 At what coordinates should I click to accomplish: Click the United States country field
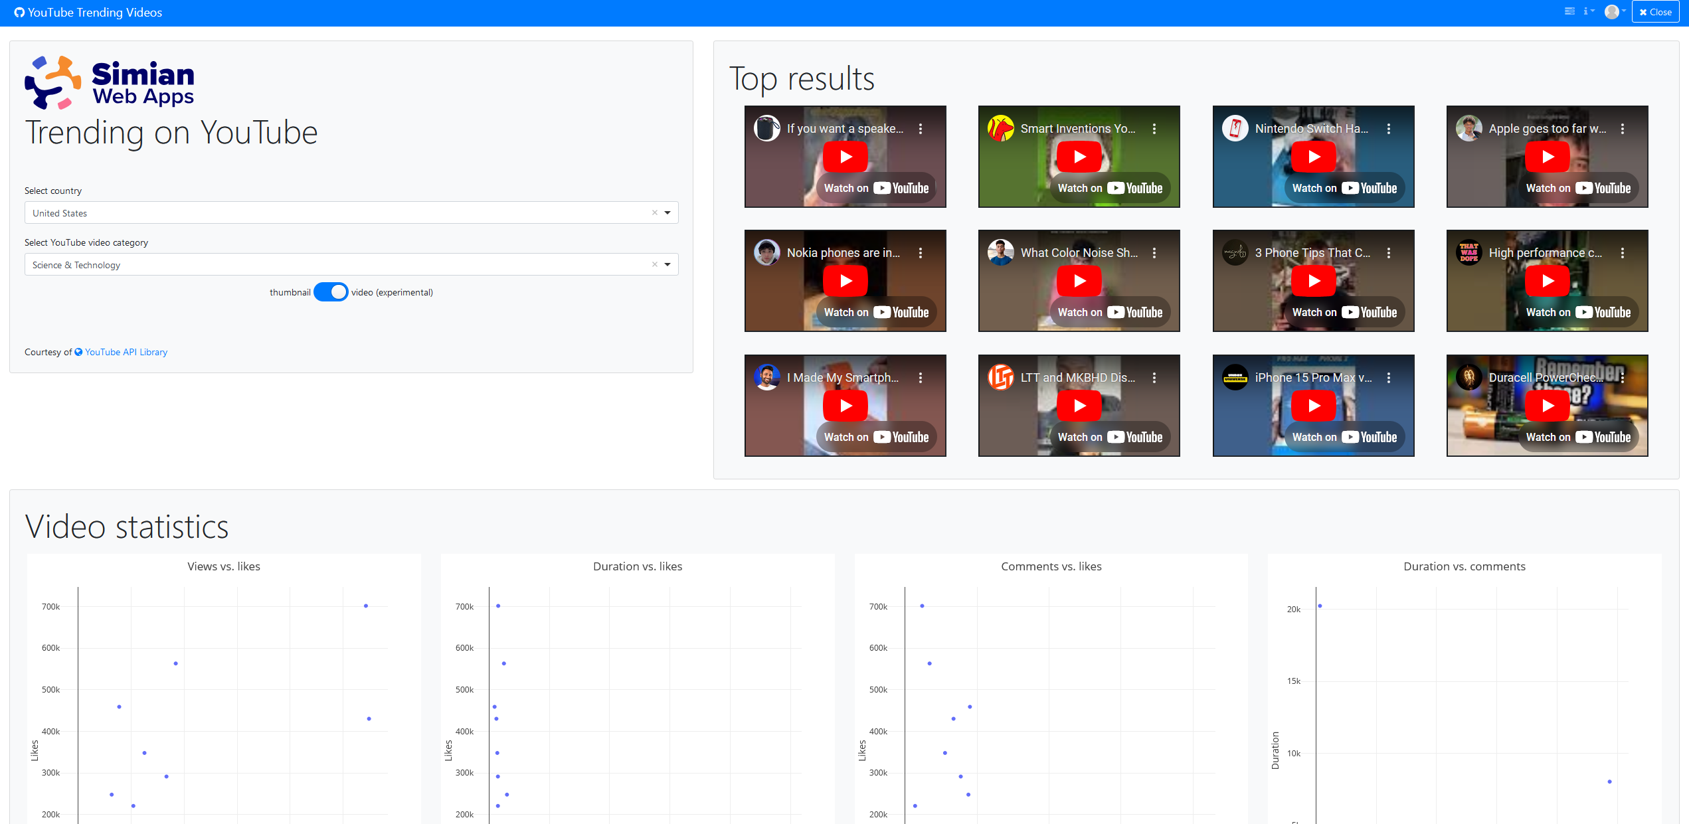point(351,212)
